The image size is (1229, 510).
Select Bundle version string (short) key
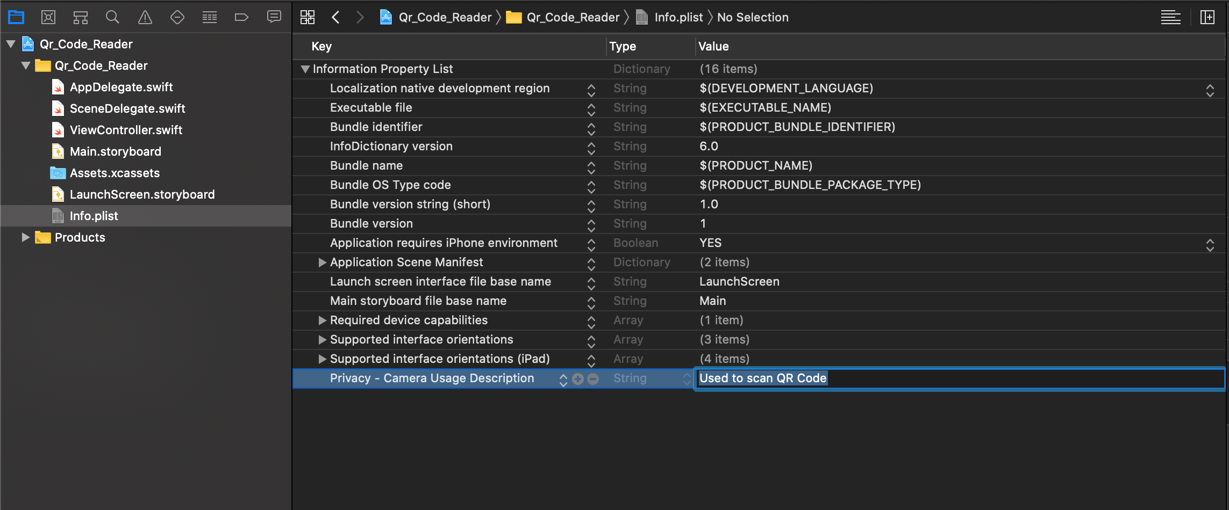(x=410, y=204)
